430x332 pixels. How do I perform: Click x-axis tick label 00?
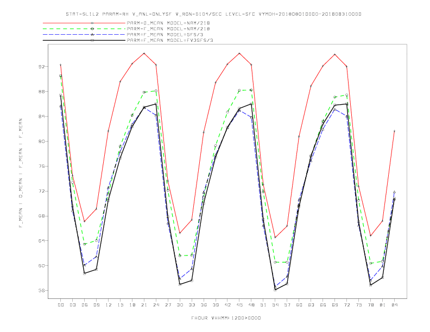pyautogui.click(x=61, y=305)
